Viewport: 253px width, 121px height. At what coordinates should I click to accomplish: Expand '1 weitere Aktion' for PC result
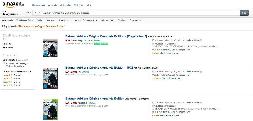(x=193, y=71)
